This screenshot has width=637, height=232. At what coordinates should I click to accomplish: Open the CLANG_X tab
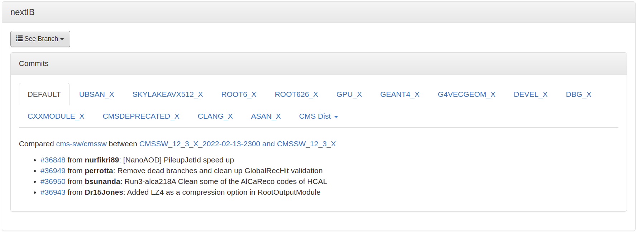[215, 117]
